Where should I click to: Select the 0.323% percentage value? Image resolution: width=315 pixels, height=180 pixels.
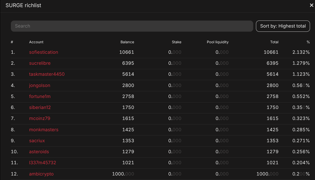[301, 119]
